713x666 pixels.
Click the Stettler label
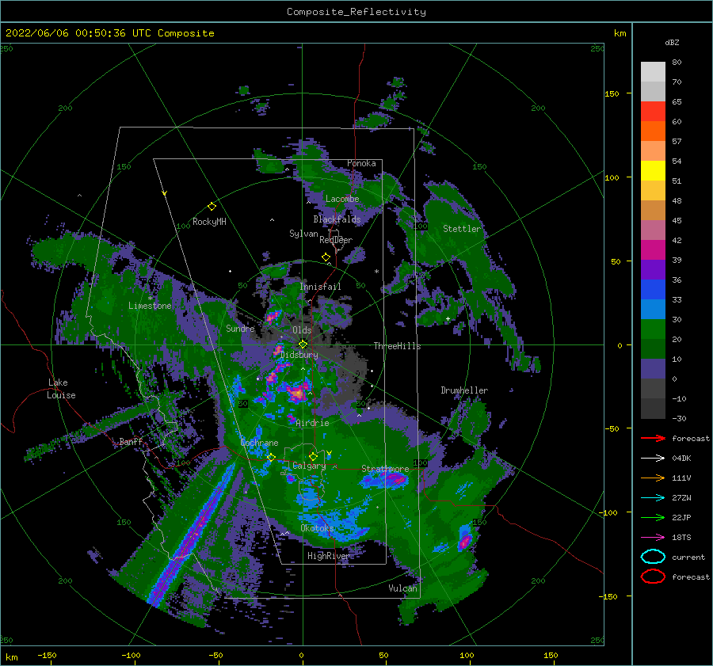click(462, 229)
